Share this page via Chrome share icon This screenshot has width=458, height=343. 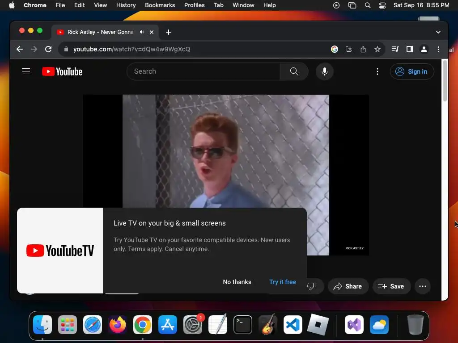click(x=363, y=49)
